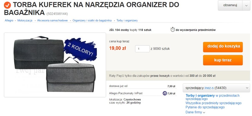This screenshot has width=252, height=116.
Task: Open Akcesoria samochodowe breadcrumb
Action: coord(52,20)
